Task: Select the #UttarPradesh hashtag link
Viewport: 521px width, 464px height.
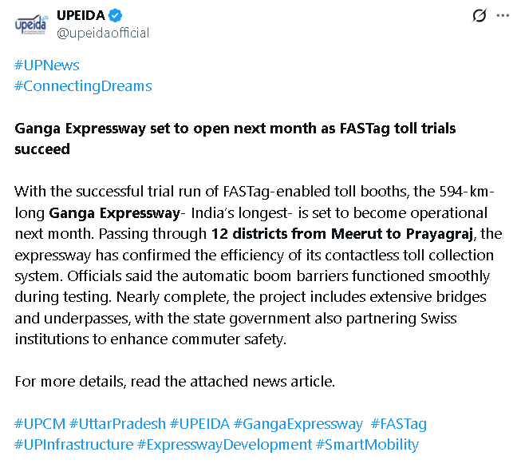Action: pos(117,423)
